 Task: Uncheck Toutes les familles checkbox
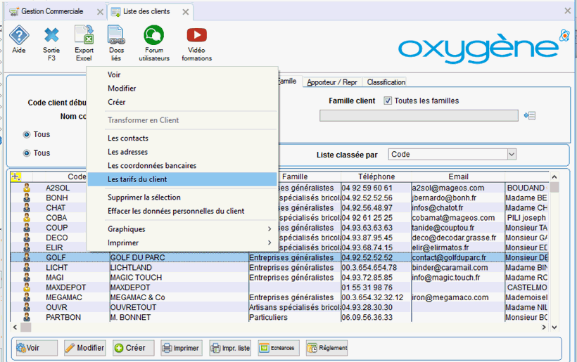[388, 101]
